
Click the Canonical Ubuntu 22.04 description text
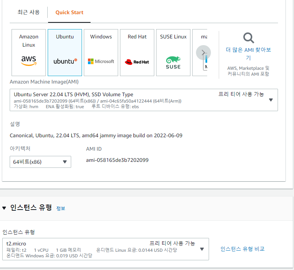(x=96, y=135)
